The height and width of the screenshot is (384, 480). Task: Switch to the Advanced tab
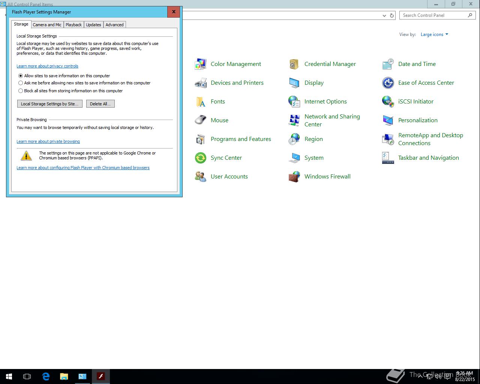click(x=114, y=25)
